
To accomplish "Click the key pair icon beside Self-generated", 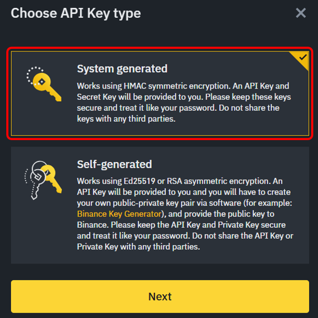I will click(x=43, y=180).
